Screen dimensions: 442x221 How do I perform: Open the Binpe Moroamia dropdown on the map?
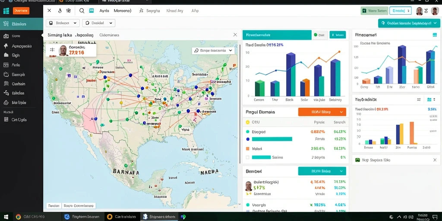[x=213, y=51]
